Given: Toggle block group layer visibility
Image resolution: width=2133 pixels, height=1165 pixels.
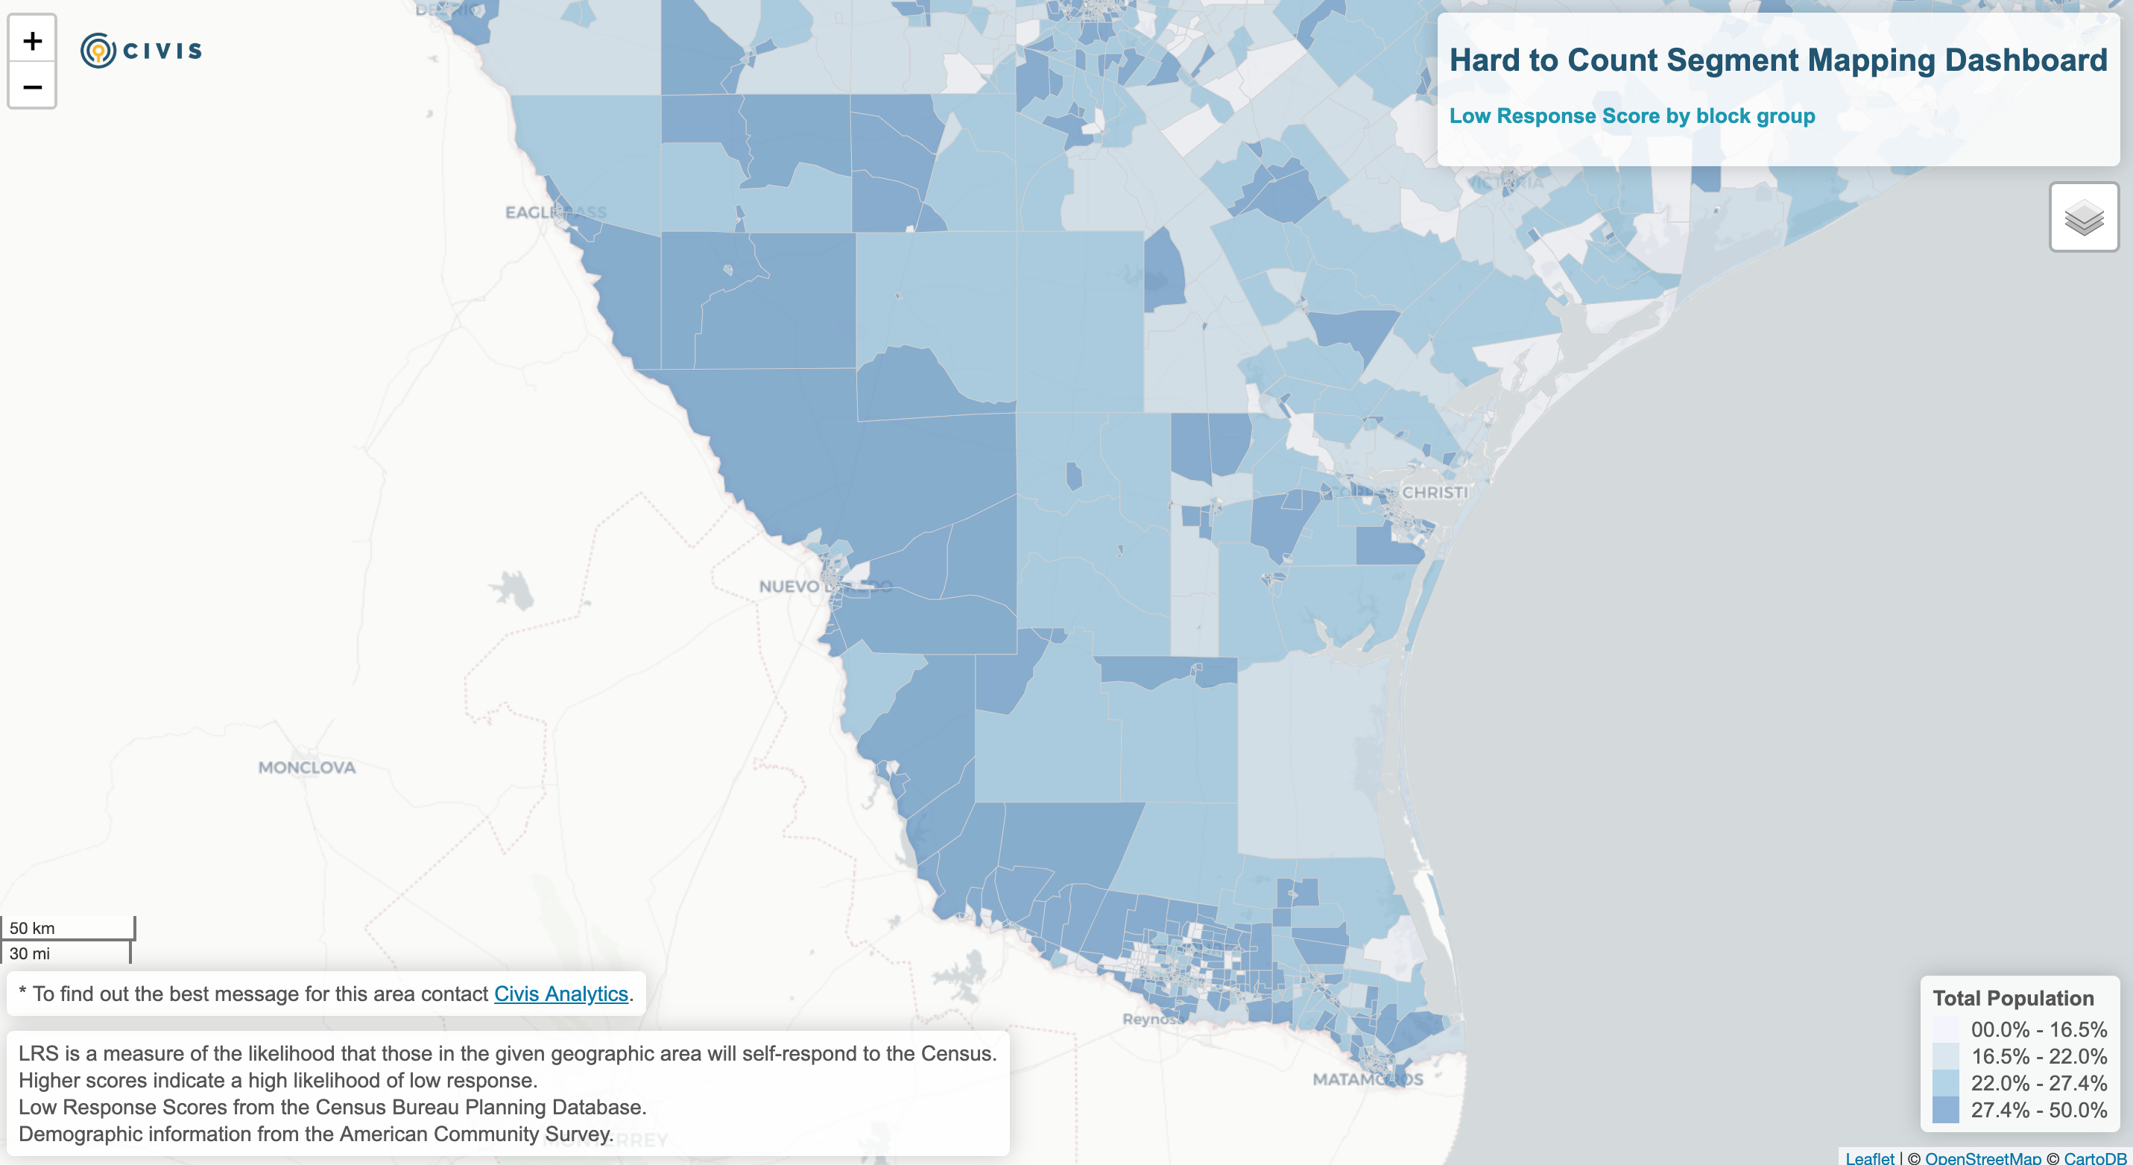Looking at the screenshot, I should (2083, 217).
